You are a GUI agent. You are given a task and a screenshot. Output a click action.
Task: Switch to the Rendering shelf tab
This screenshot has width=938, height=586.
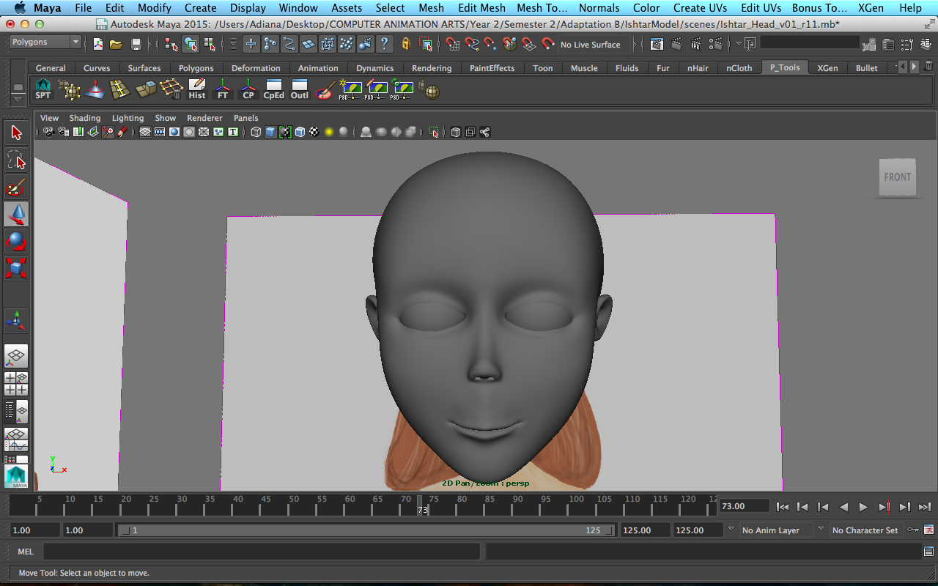click(432, 68)
